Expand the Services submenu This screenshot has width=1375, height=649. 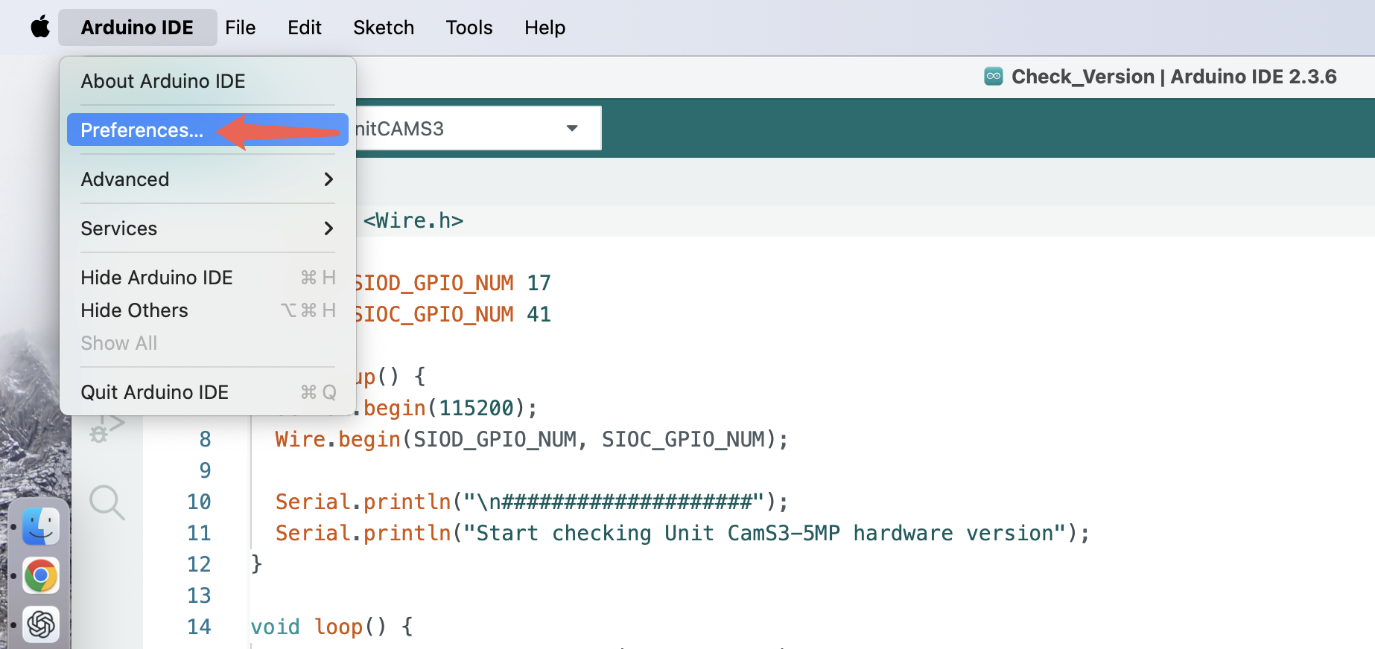tap(207, 228)
